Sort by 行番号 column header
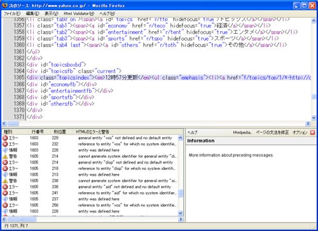The image size is (318, 231). 39,132
